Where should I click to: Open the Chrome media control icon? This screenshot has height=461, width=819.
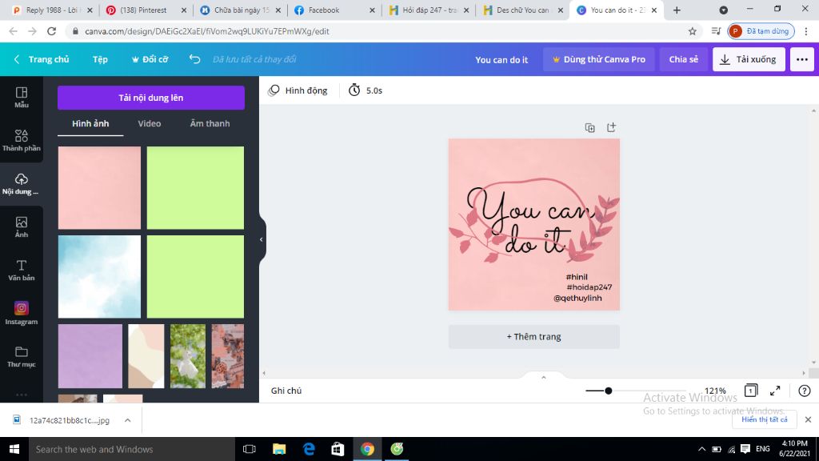[716, 31]
